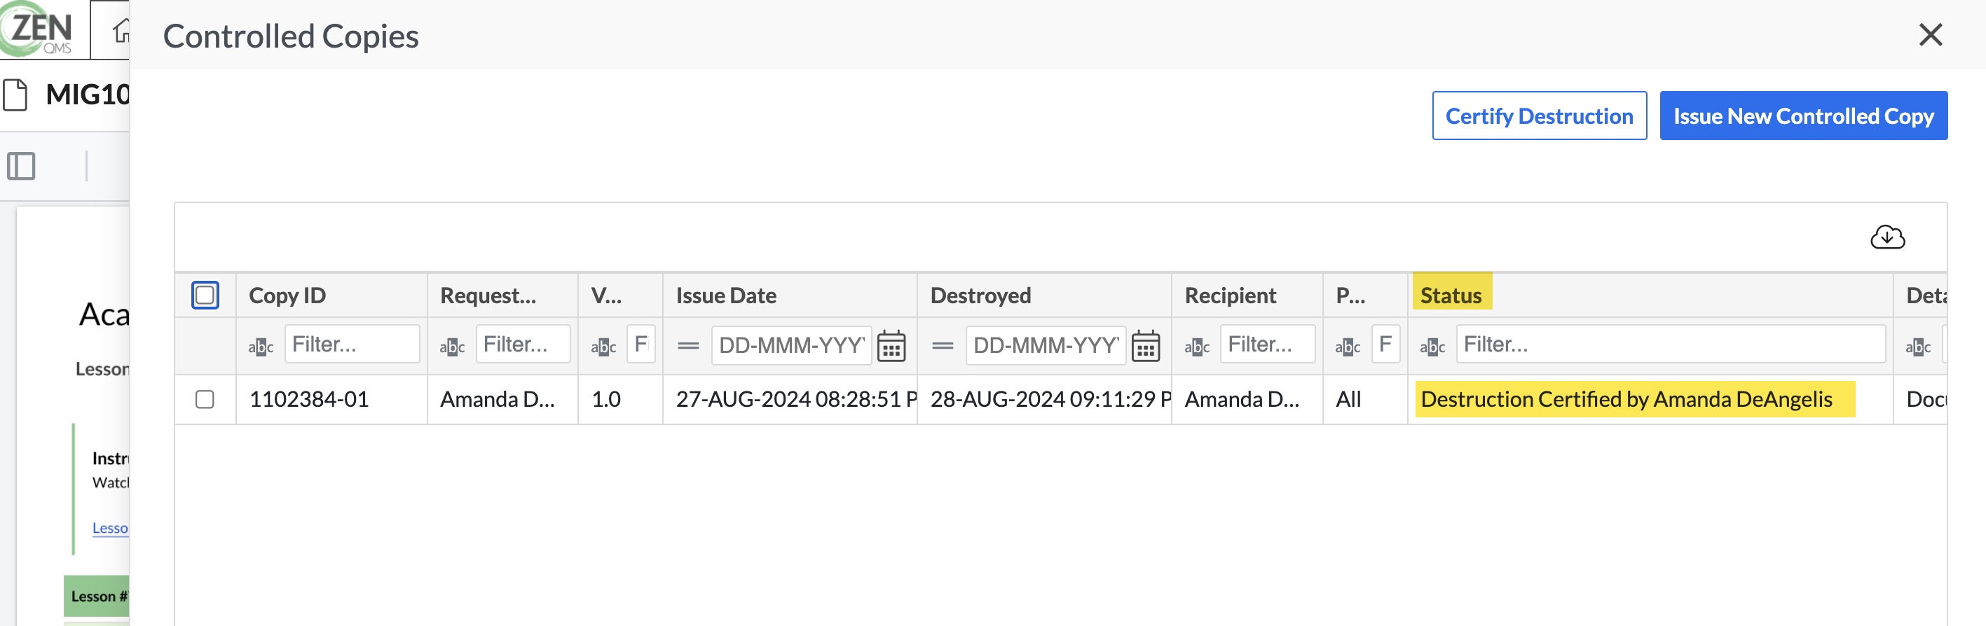Toggle the document sidebar panel icon

(x=21, y=165)
